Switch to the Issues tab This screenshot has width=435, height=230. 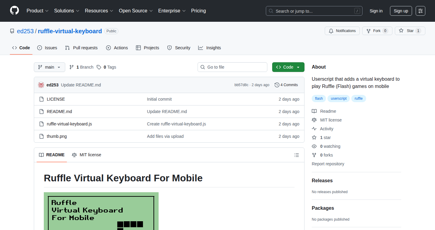click(x=47, y=48)
